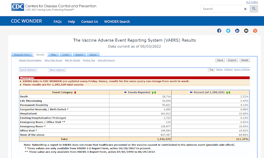The height and width of the screenshot is (158, 264).
Task: Click the 28,714 events value for Death
Action: 166,97
